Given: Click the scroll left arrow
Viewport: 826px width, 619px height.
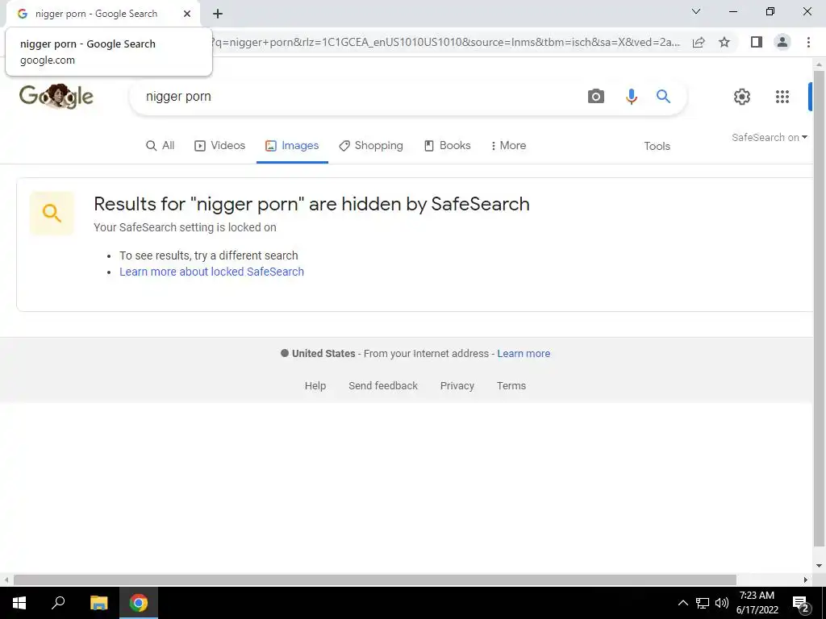Looking at the screenshot, I should (x=6, y=580).
